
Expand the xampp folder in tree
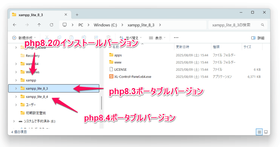point(16,80)
